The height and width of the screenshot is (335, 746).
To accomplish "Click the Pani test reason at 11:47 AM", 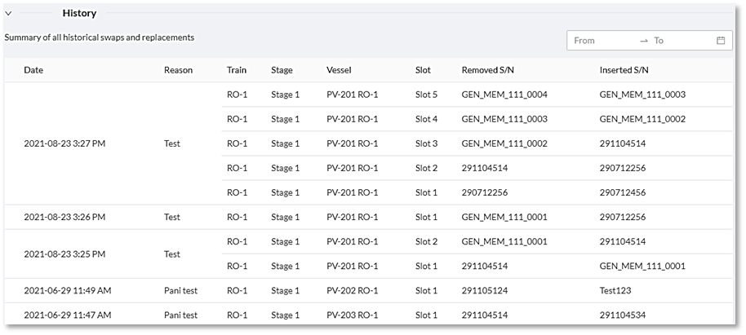I will click(180, 315).
